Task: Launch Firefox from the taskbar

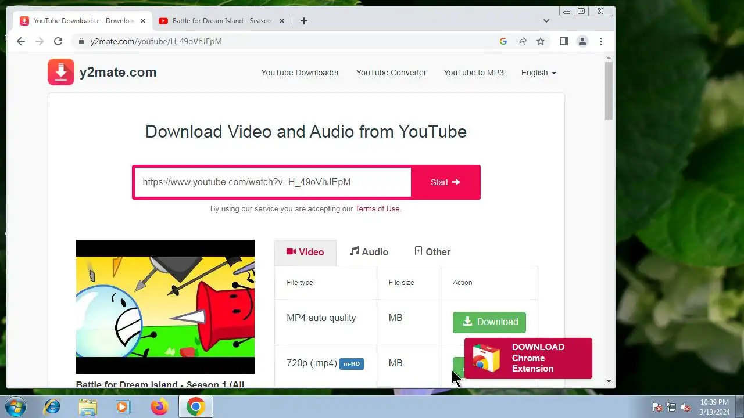Action: pos(159,407)
